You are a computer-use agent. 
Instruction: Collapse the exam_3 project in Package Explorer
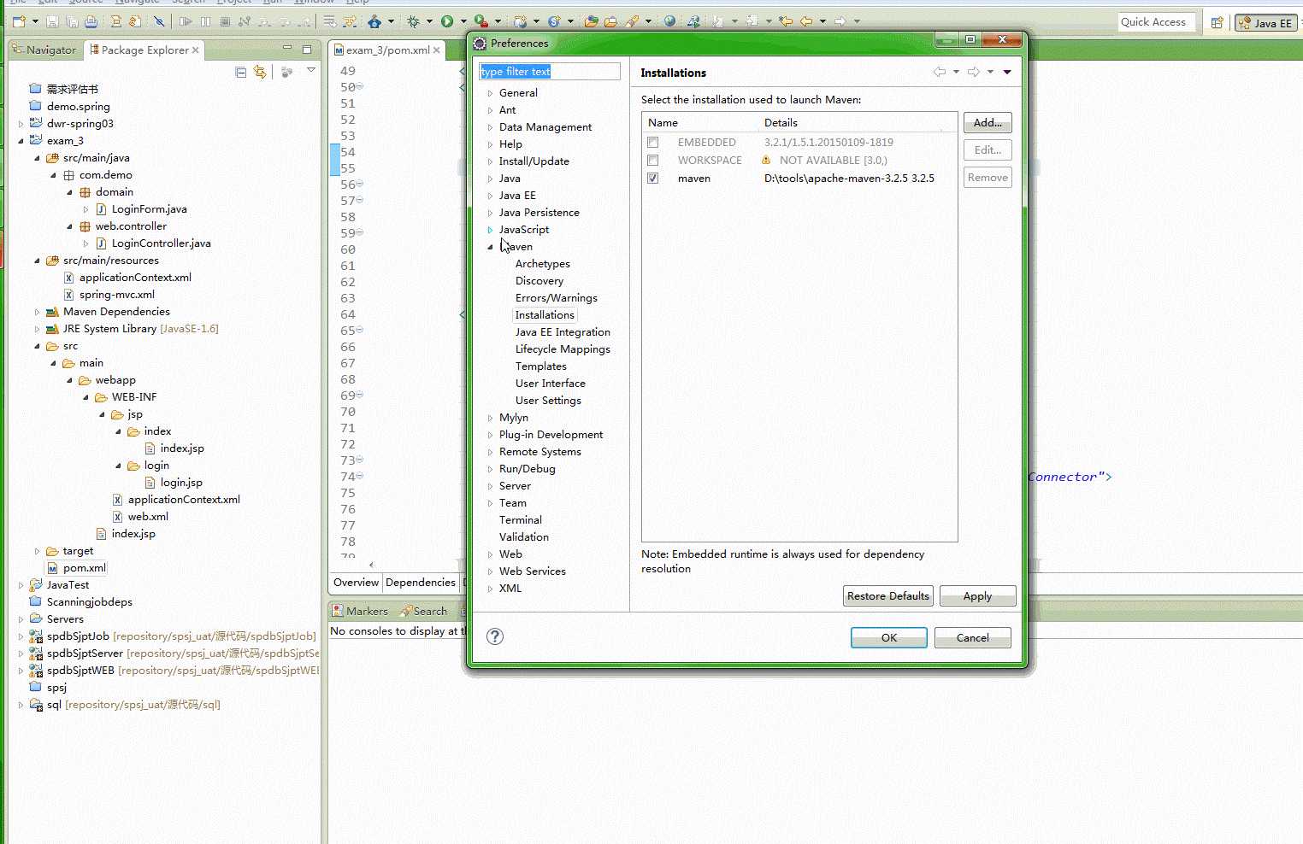pos(21,141)
